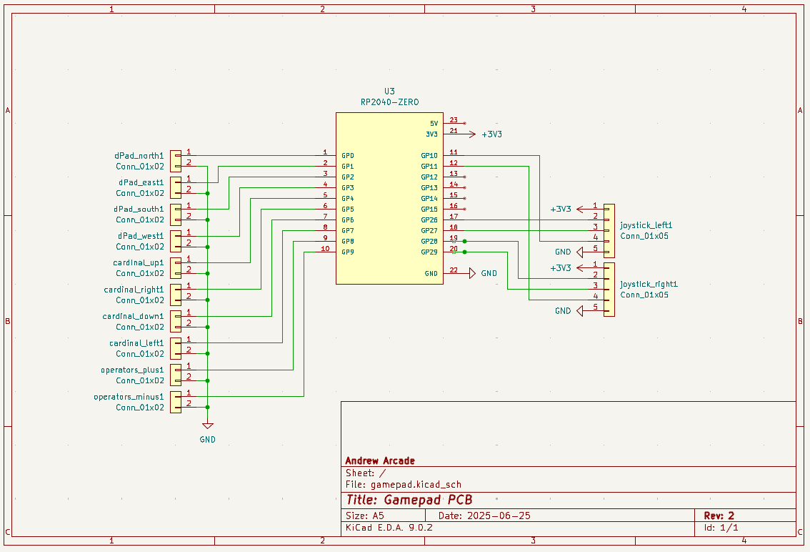810x552 pixels.
Task: Select the operators_plus1 connector symbol
Action: (176, 375)
